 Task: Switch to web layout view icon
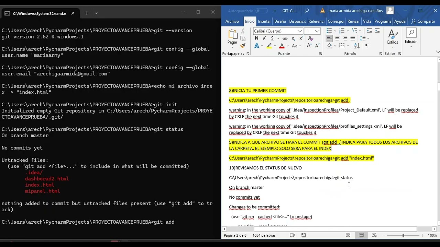(x=374, y=235)
